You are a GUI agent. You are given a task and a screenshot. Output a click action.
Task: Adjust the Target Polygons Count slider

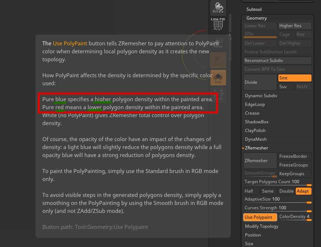(x=277, y=182)
